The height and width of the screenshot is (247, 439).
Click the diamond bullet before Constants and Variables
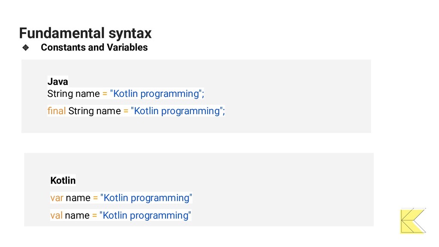(25, 48)
